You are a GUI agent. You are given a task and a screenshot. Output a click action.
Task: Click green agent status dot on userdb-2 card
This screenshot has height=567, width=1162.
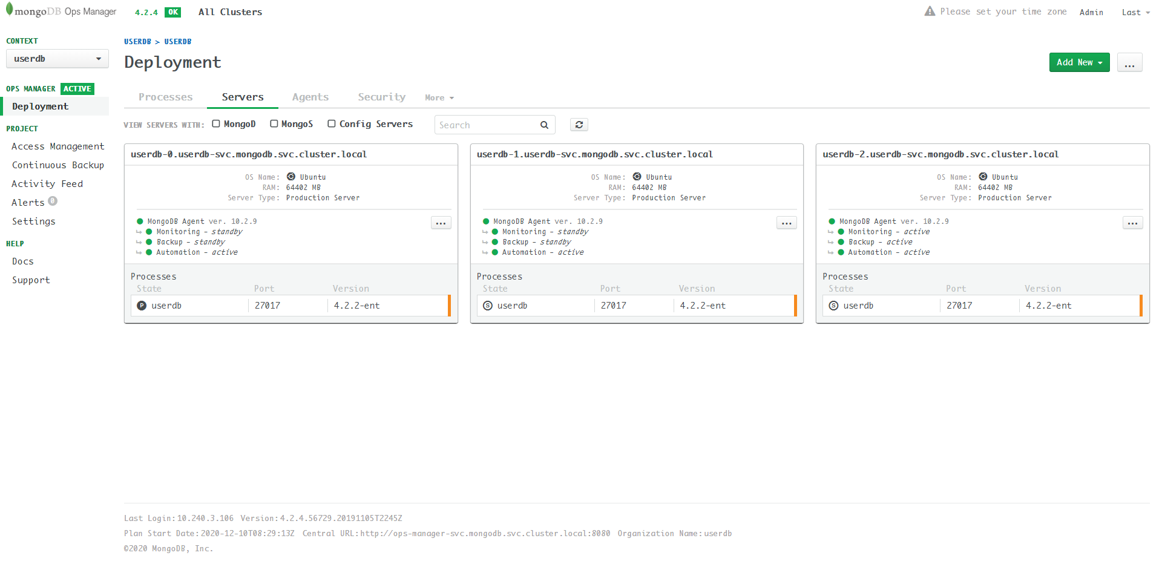tap(832, 221)
